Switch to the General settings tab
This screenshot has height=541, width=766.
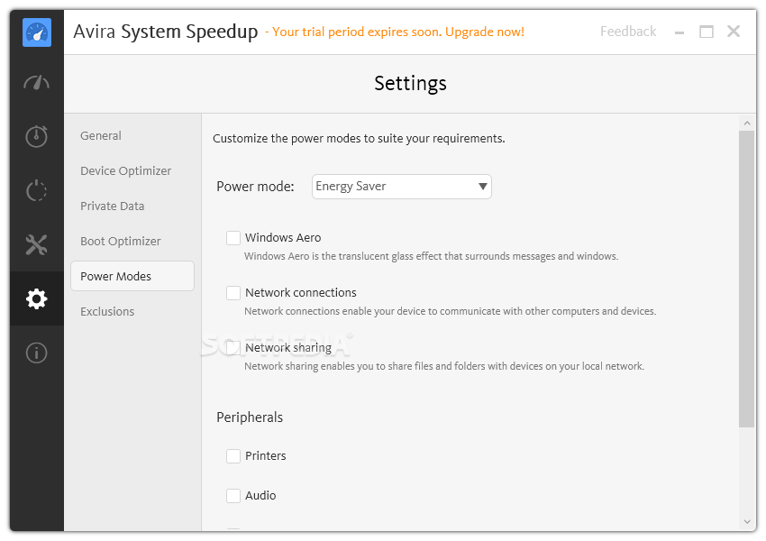pos(101,135)
